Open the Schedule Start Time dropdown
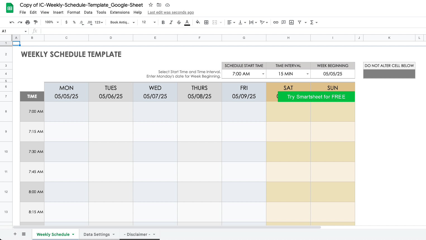Image resolution: width=426 pixels, height=240 pixels. pos(263,74)
